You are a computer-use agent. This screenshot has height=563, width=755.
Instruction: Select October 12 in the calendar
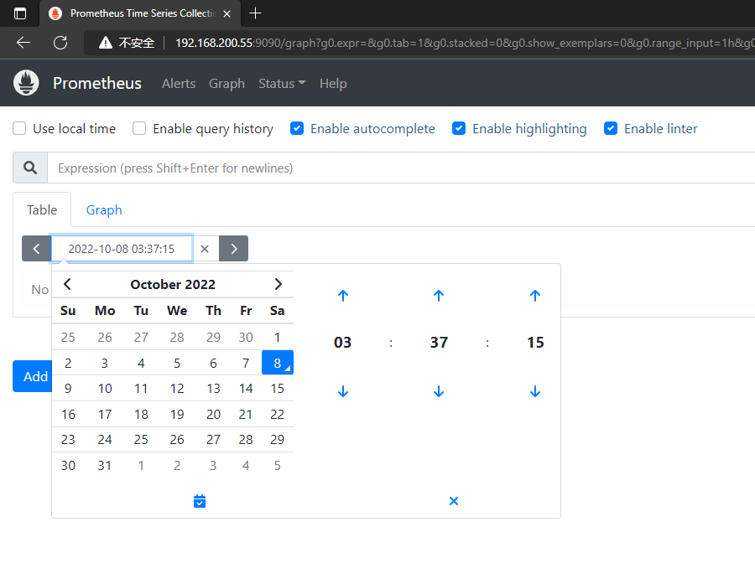point(177,388)
